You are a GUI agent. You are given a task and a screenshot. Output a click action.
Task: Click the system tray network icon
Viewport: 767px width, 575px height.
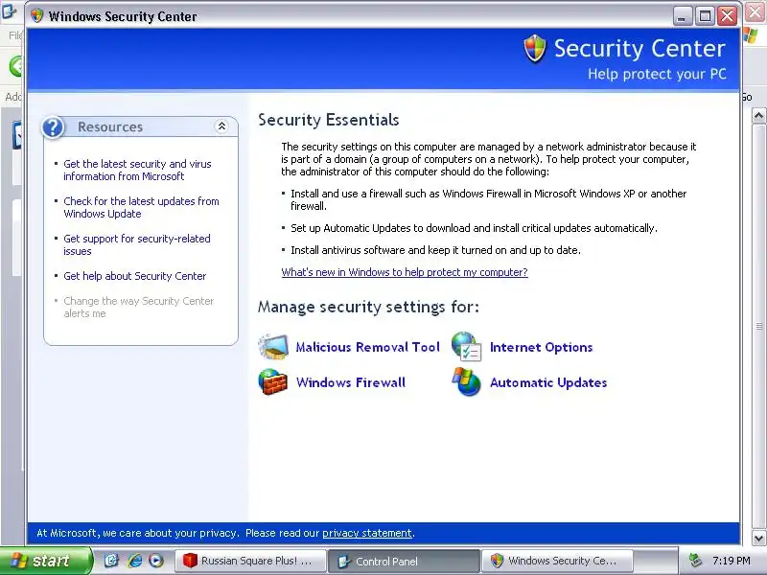tap(694, 561)
